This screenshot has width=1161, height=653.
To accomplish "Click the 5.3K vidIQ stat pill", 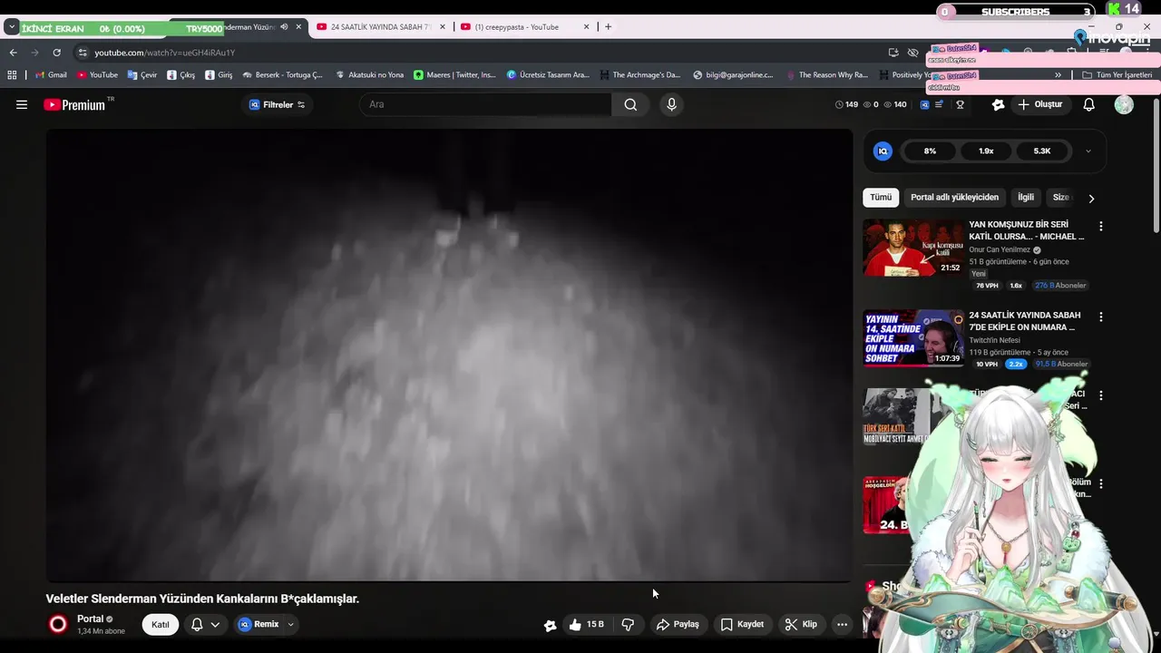I will [1042, 151].
